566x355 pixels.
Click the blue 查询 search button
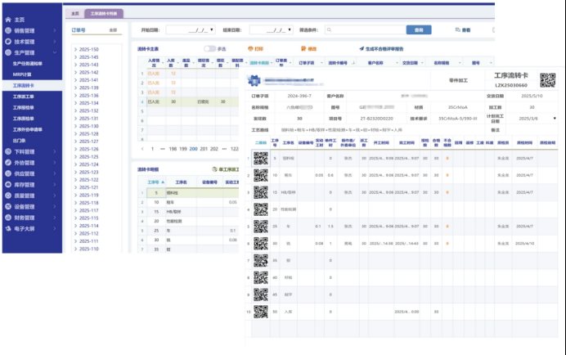(x=419, y=29)
